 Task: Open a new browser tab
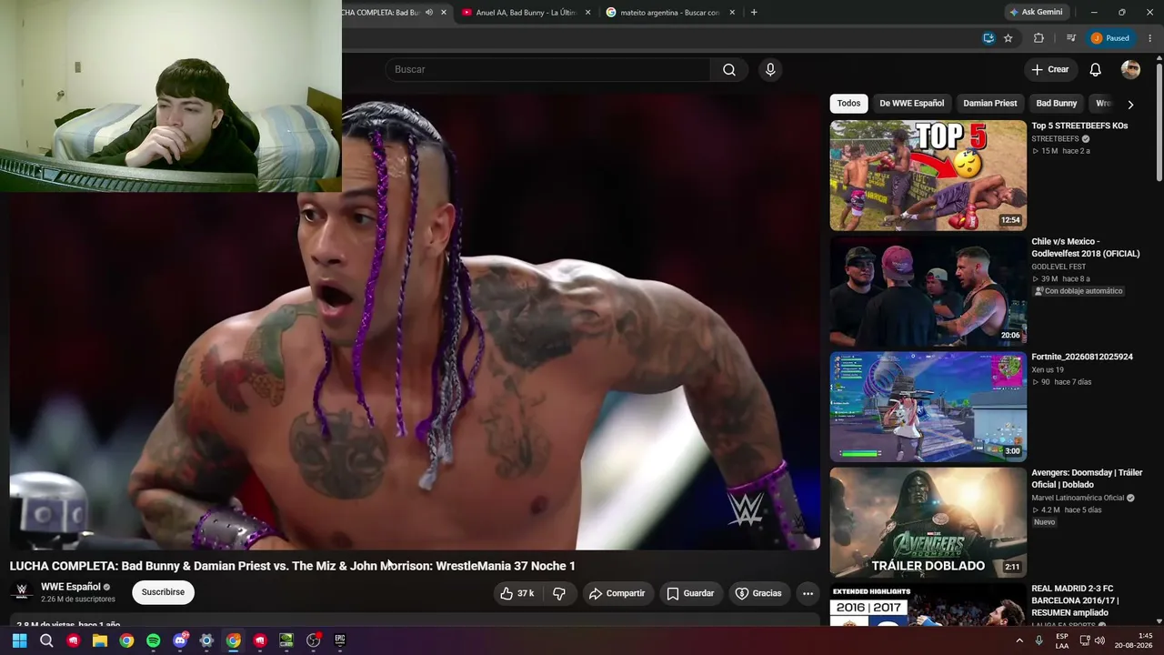click(754, 12)
